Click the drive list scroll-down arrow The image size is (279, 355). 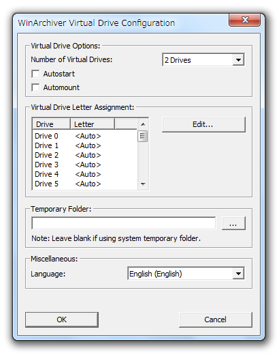(143, 184)
